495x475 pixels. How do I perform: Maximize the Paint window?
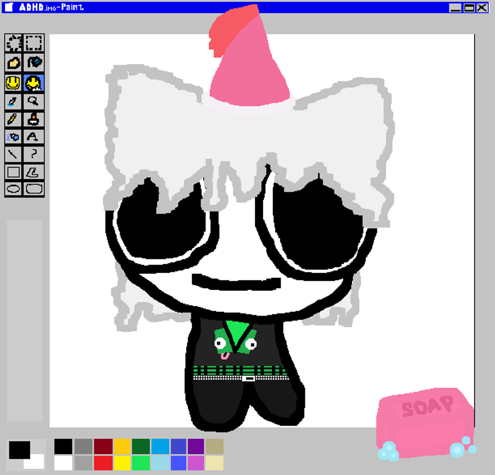click(469, 7)
